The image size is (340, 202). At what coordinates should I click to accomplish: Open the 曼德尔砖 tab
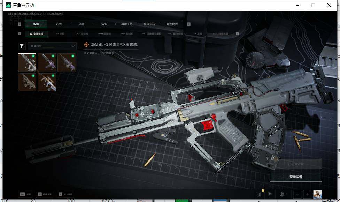(149, 24)
